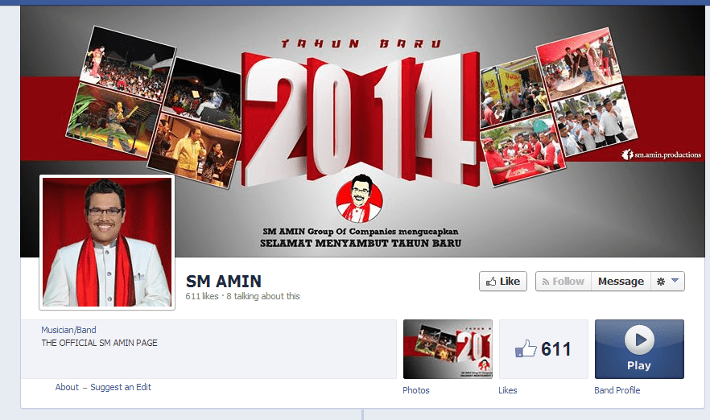Click the Message button

[621, 281]
